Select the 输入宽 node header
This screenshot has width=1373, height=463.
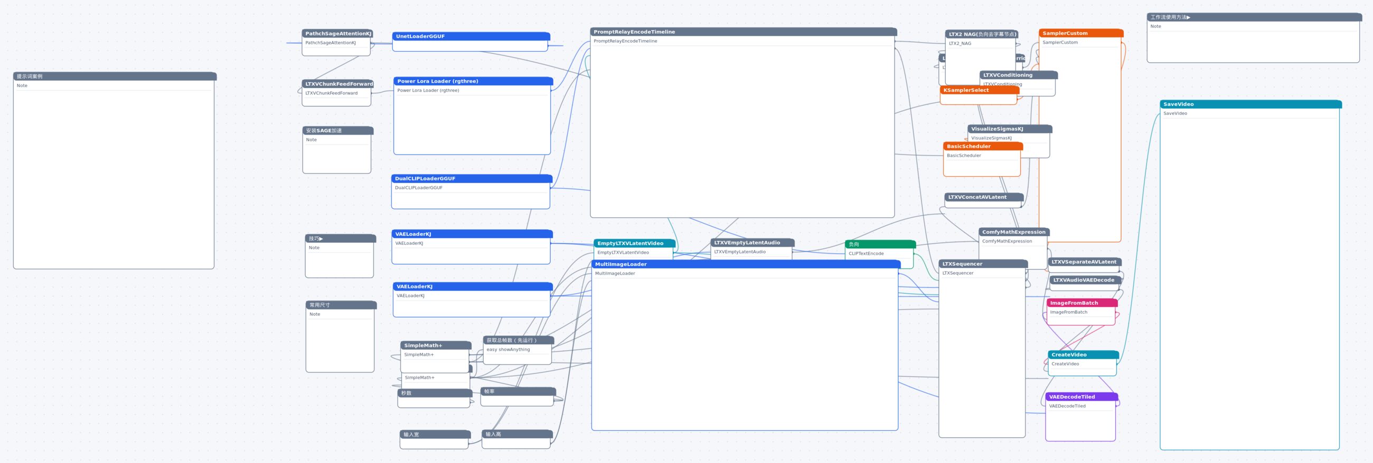pyautogui.click(x=435, y=435)
